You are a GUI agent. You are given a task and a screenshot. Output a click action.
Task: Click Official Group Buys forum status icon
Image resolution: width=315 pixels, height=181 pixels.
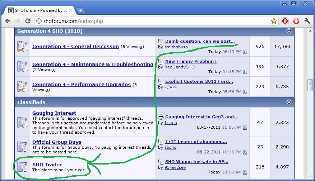tap(22, 147)
